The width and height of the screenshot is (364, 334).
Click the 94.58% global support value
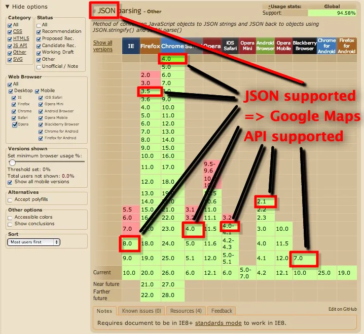click(x=333, y=13)
